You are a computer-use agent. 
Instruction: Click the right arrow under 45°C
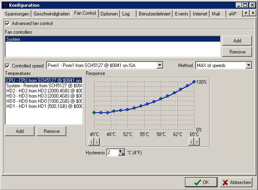tap(97, 142)
